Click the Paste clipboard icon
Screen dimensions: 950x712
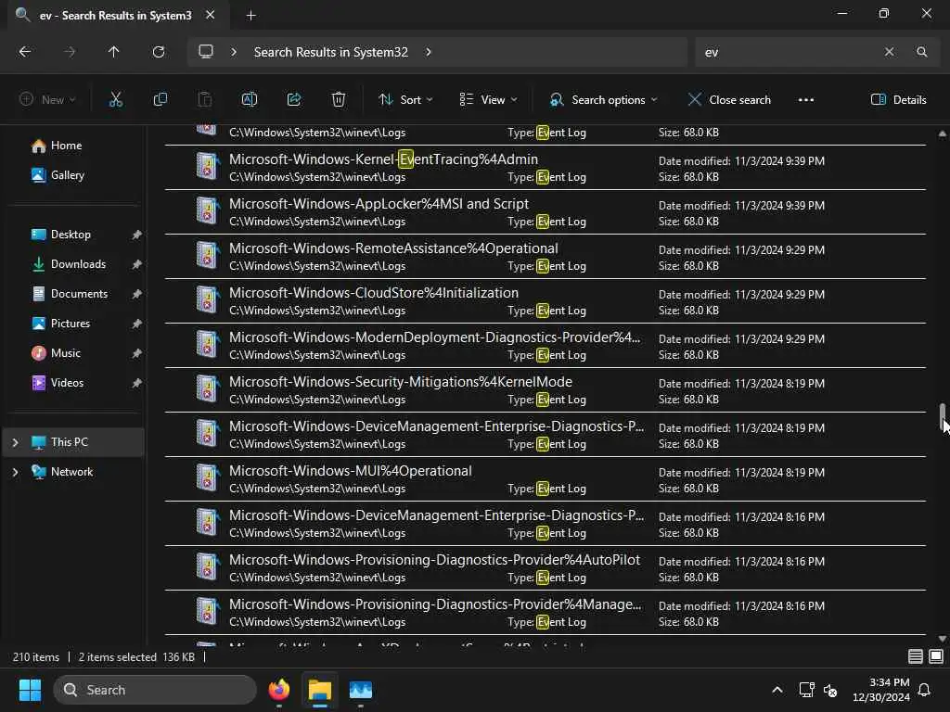pos(205,100)
